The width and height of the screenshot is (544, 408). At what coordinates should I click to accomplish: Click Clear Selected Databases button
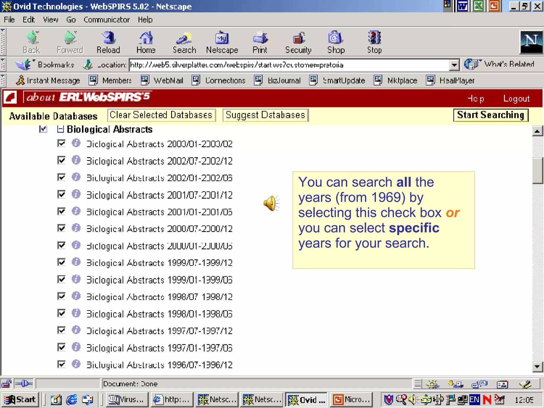[x=161, y=115]
